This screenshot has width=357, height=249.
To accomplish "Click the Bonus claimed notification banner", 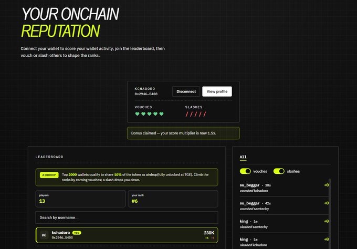I will (x=183, y=133).
